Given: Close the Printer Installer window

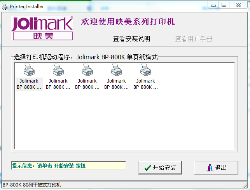Looking at the screenshot, I should click(238, 5).
